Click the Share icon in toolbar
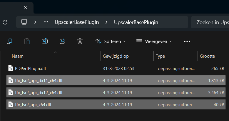229x121 pixels. click(x=62, y=41)
